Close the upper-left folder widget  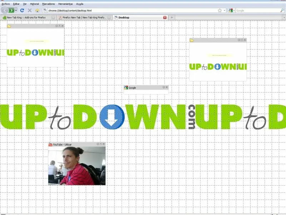(62, 26)
